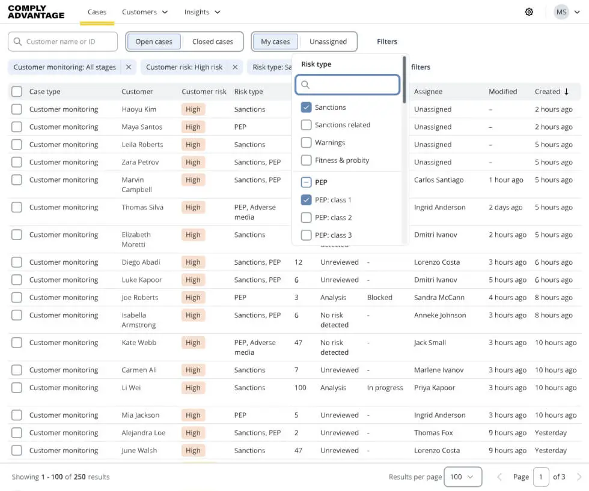The width and height of the screenshot is (589, 491).
Task: Select Cases in the top navigation
Action: pyautogui.click(x=97, y=11)
